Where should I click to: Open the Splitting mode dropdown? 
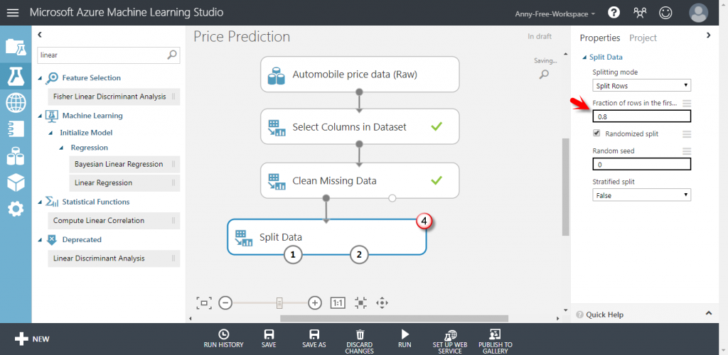click(642, 85)
